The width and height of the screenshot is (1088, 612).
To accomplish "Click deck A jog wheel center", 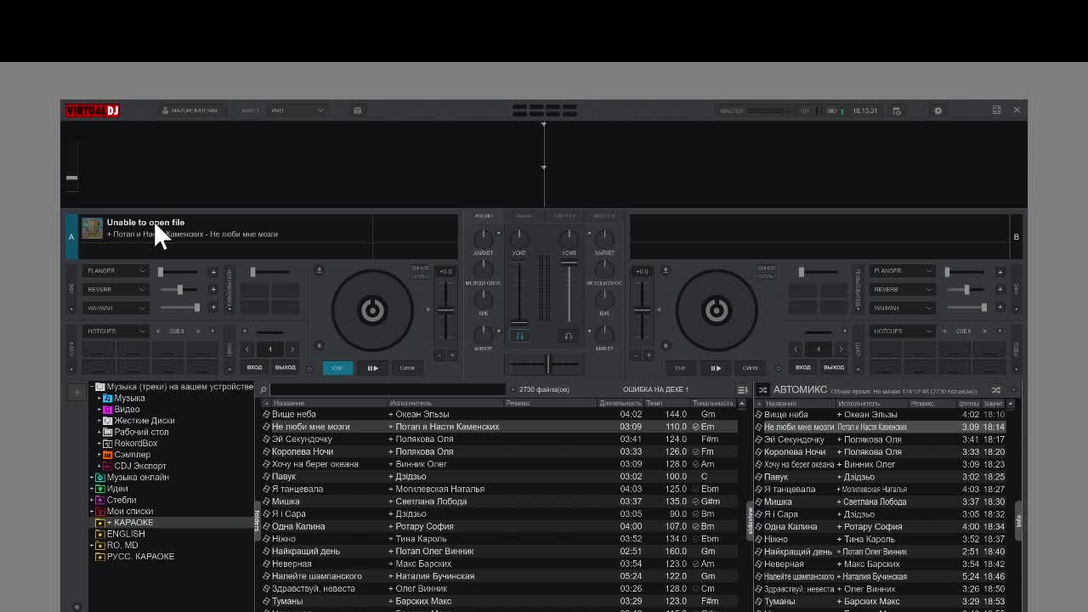I will [372, 310].
